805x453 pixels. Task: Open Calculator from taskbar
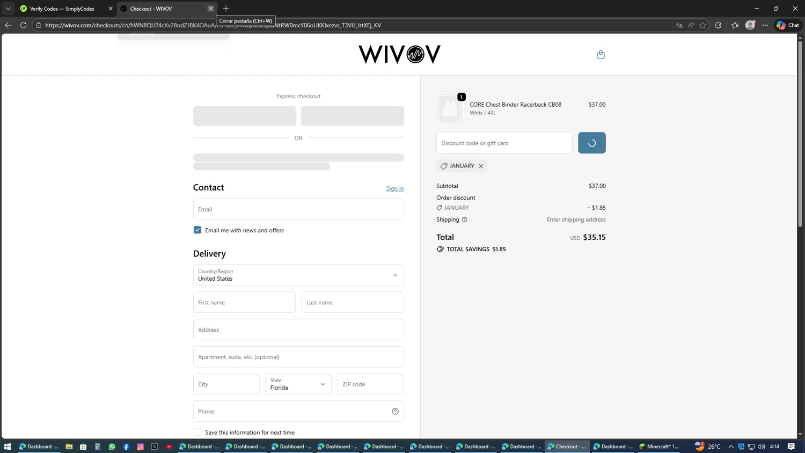(98, 447)
